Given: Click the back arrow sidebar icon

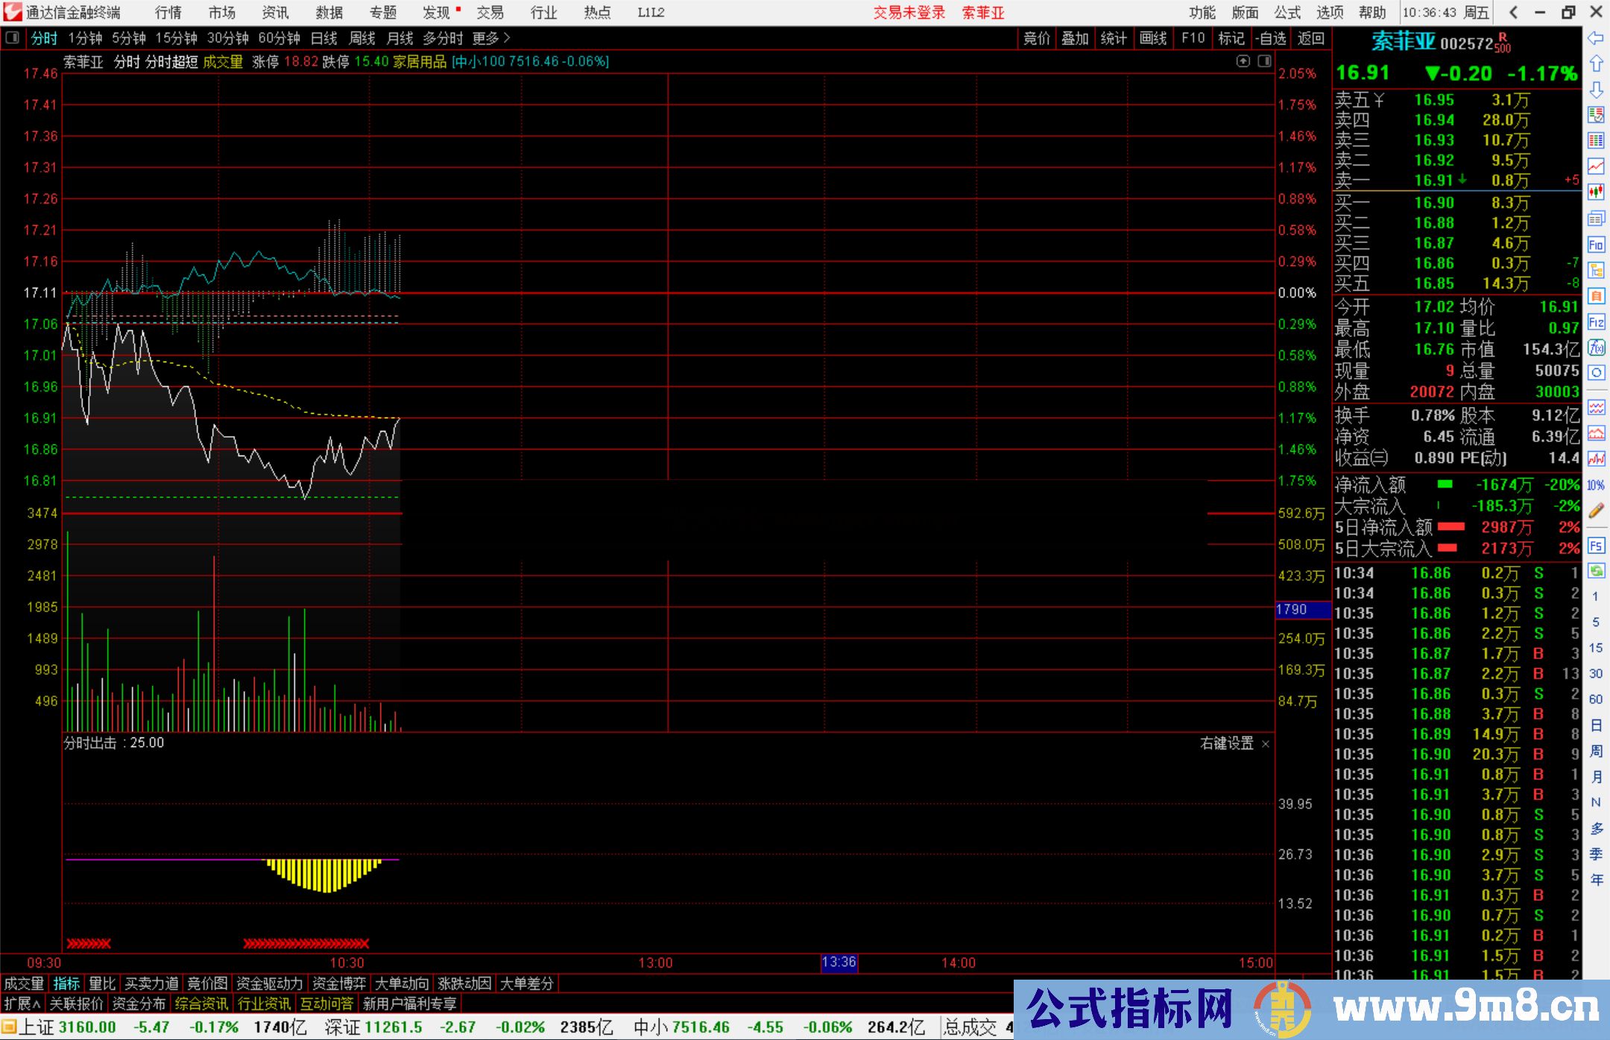Looking at the screenshot, I should (x=1596, y=38).
